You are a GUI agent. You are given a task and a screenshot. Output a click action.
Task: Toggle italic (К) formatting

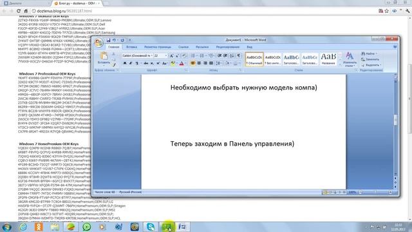[x=131, y=63]
